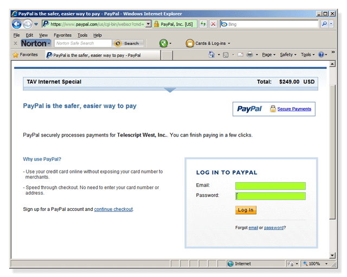The width and height of the screenshot is (347, 277).
Task: Click the Norton Safe Search input field
Action: click(x=83, y=43)
